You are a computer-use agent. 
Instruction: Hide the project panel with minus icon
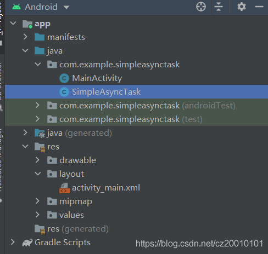(259, 7)
